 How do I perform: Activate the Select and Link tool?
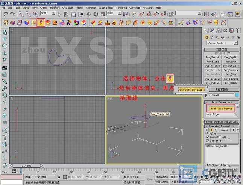[x=21, y=14]
